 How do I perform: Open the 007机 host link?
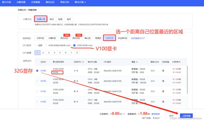pos(43,81)
